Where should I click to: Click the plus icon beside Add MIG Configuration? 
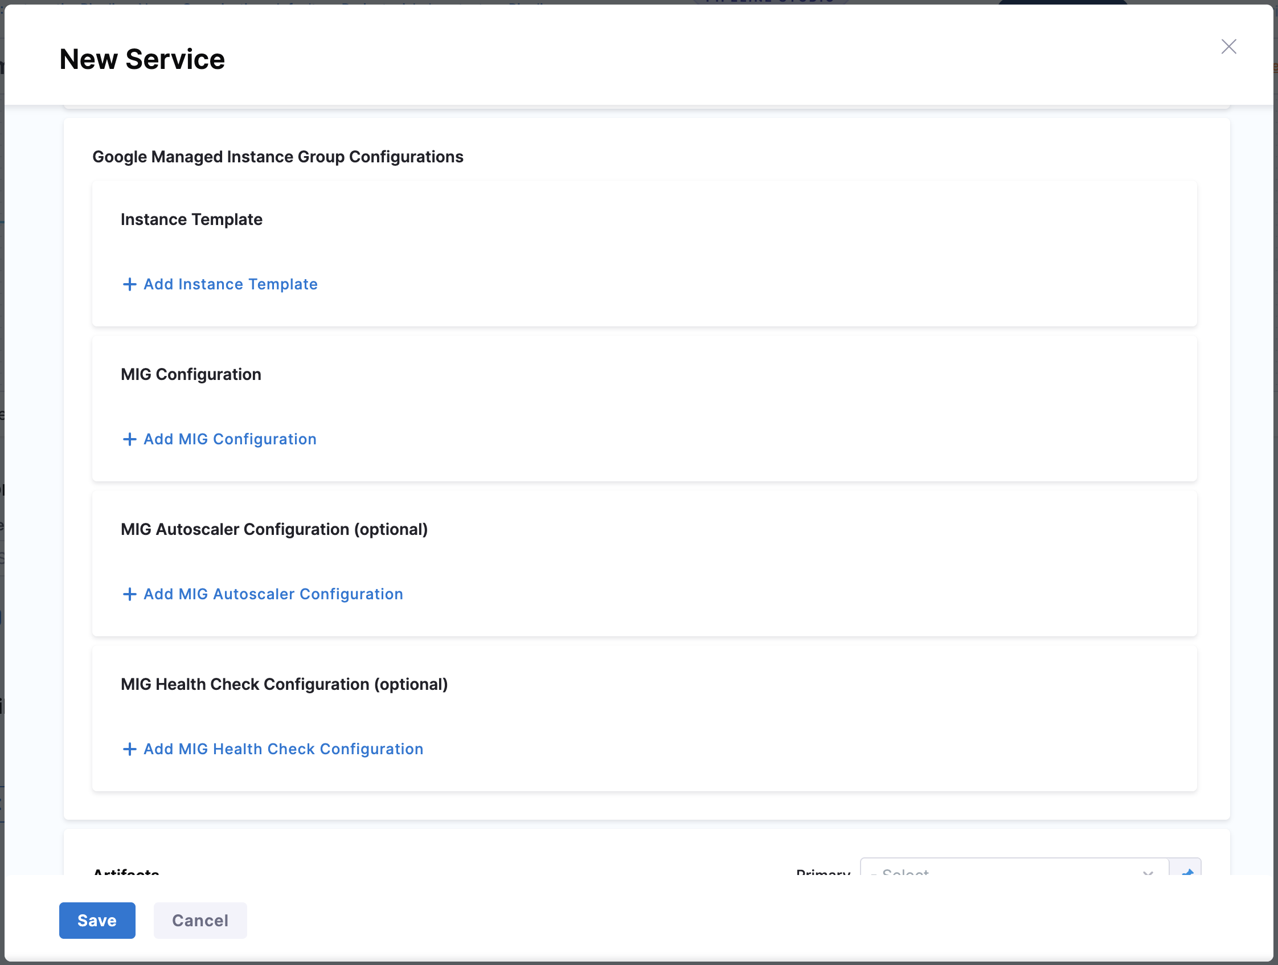(x=129, y=439)
